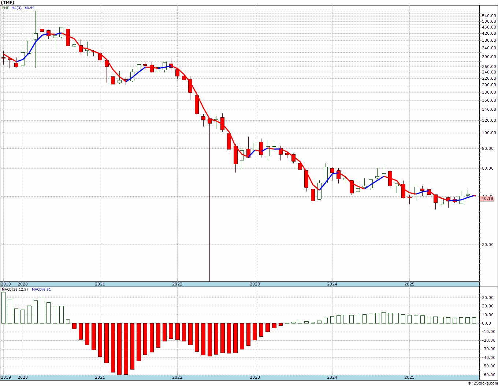Select 2022 on the MACD panel time axis

[x=177, y=377]
